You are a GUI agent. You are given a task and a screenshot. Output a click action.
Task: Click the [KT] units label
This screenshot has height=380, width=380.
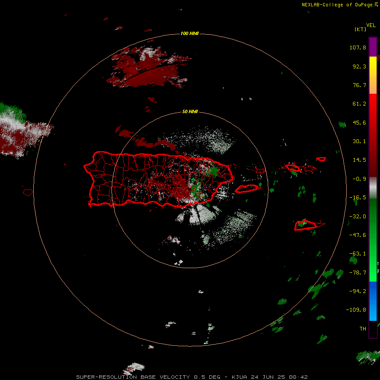click(x=361, y=29)
